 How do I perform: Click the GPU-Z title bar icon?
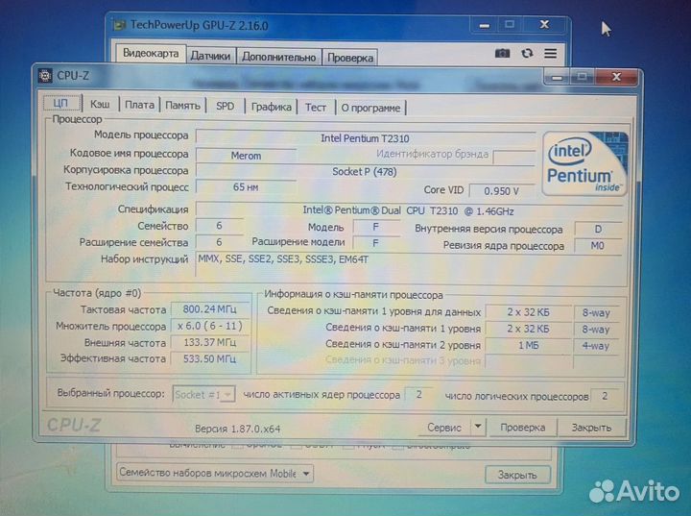119,25
